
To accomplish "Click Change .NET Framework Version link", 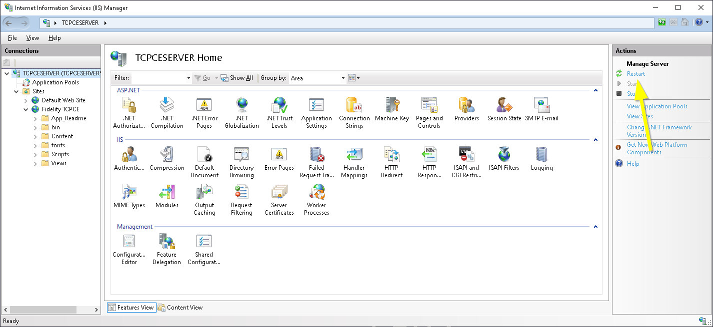I will [659, 131].
